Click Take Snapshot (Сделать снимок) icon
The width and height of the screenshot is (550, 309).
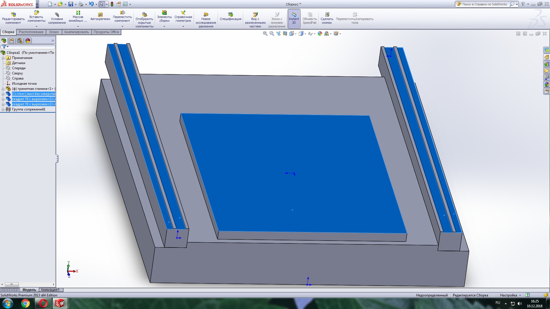click(327, 15)
